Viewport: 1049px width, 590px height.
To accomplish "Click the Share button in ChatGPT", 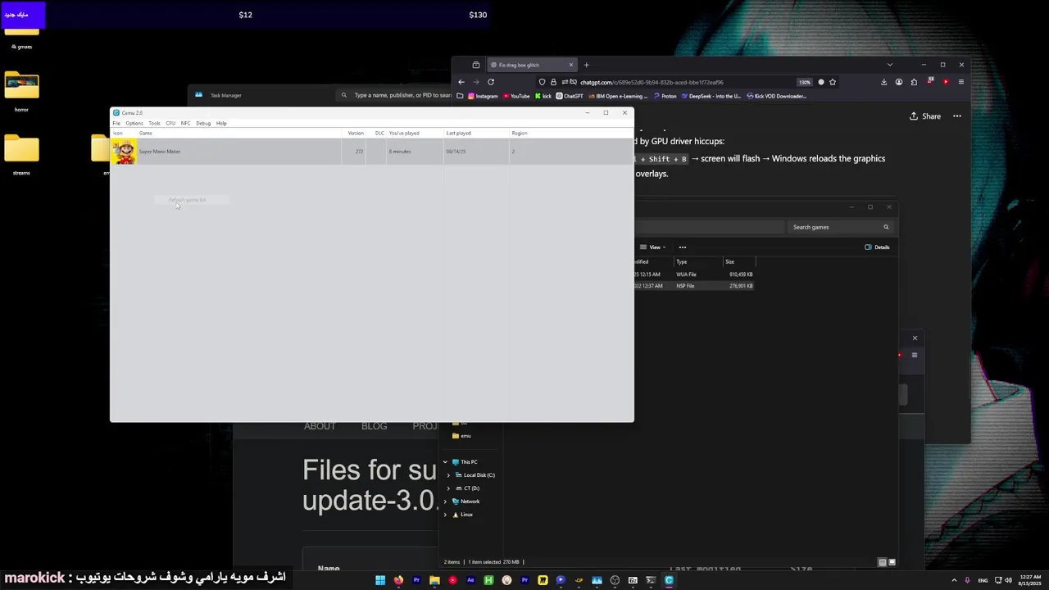I will pos(925,116).
